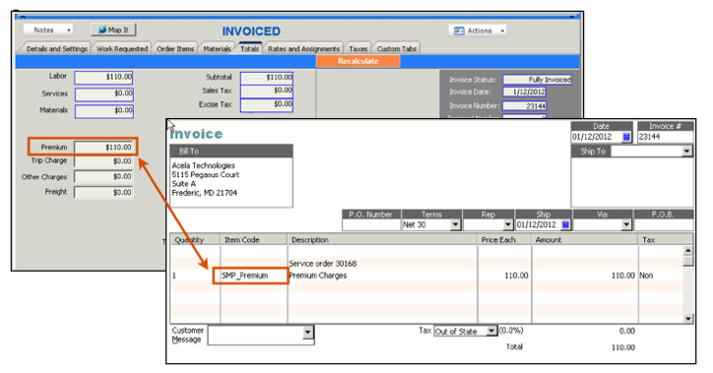
Task: Click the Sales Tax field
Action: coord(267,91)
